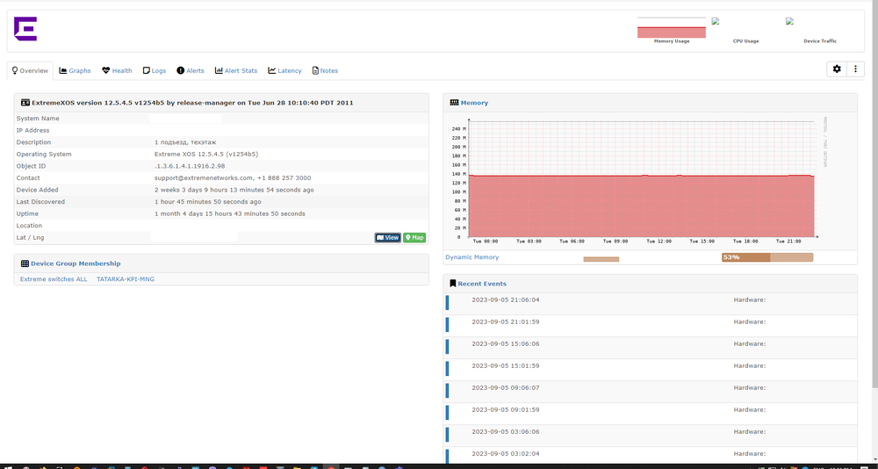
Task: Switch to the Latency tab
Action: pyautogui.click(x=285, y=70)
